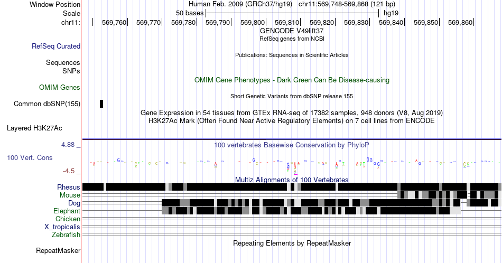Click the hg19 assembly label by the scale
The height and width of the screenshot is (263, 502).
[x=391, y=13]
